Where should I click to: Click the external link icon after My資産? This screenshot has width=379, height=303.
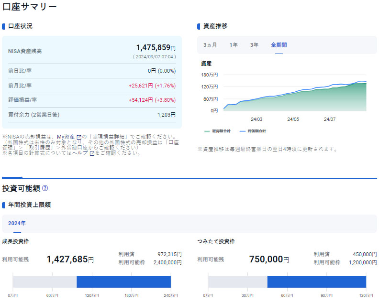[x=79, y=137]
